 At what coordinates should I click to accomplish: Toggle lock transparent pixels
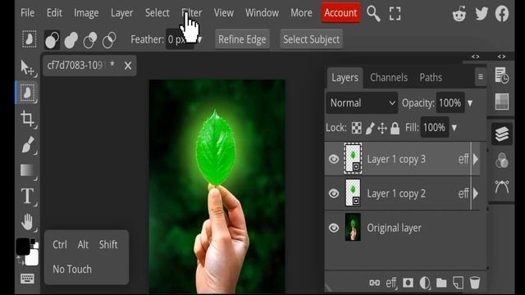357,128
